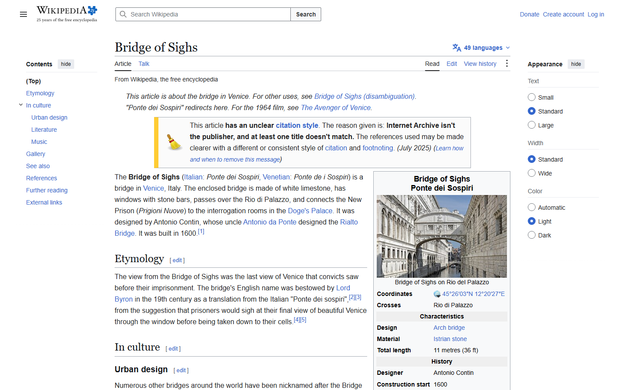Image resolution: width=625 pixels, height=390 pixels.
Task: Select Large text size
Action: click(x=532, y=125)
